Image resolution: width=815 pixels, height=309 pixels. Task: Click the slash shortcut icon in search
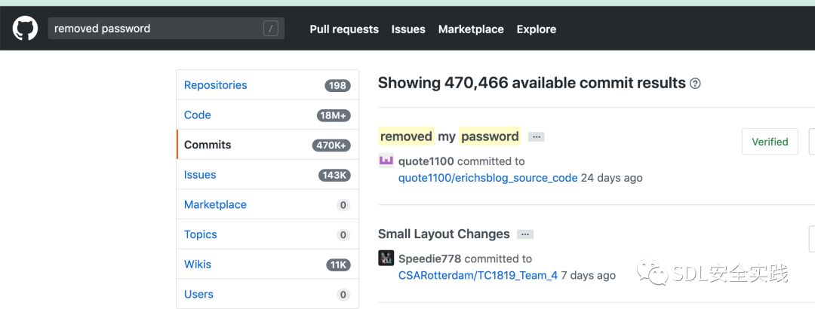[x=271, y=29]
